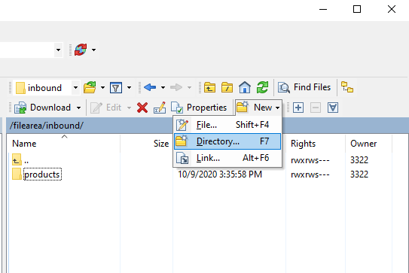Minimize the window

(x=323, y=9)
